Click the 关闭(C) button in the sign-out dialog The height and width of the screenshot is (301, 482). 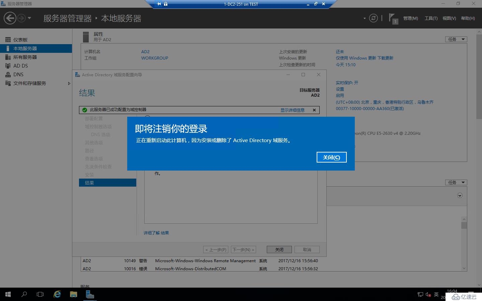(x=331, y=157)
